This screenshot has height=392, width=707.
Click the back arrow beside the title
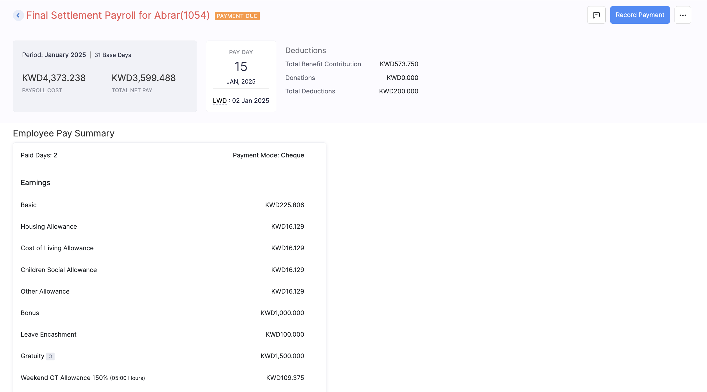[18, 15]
